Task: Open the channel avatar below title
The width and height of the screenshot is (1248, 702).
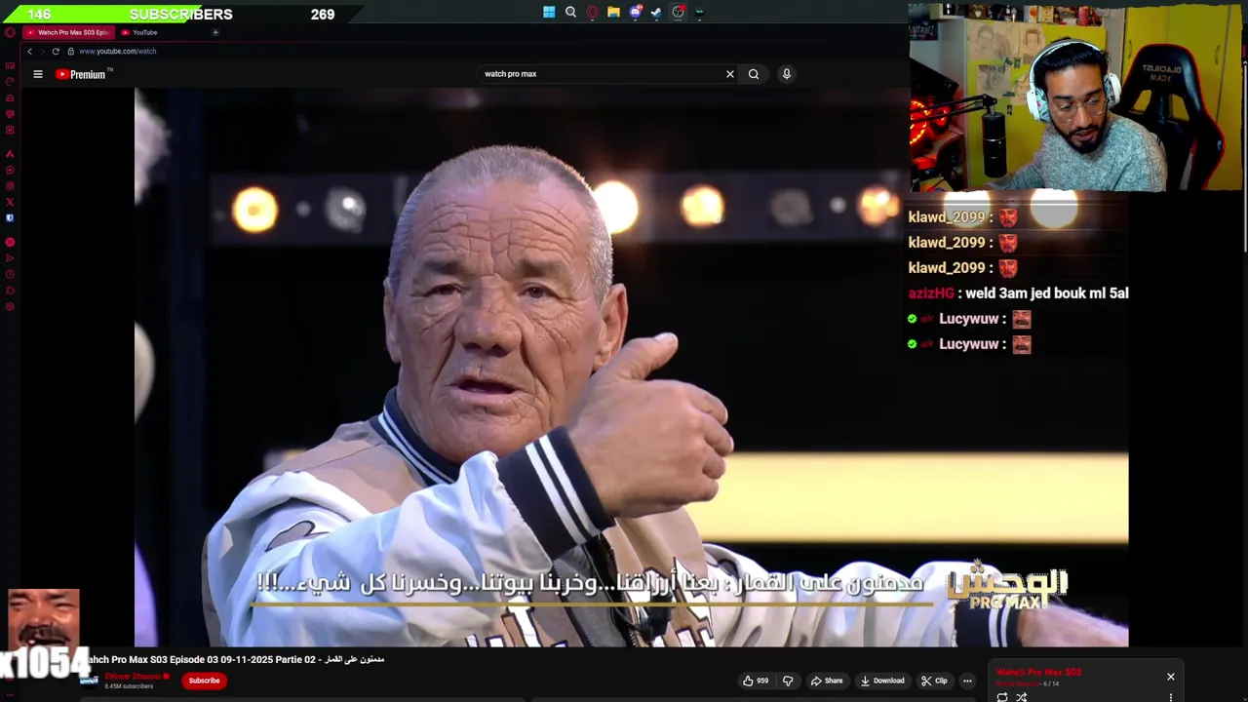Action: (x=89, y=681)
